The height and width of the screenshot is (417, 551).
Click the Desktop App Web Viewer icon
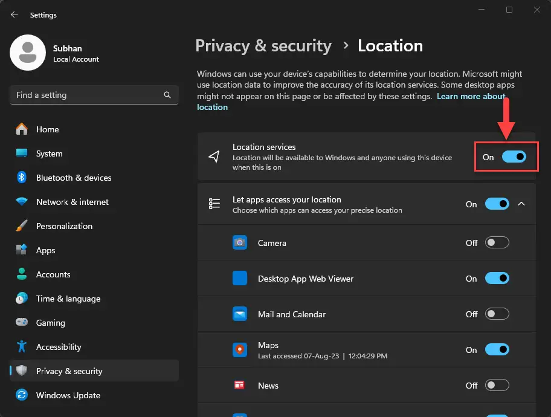coord(240,278)
